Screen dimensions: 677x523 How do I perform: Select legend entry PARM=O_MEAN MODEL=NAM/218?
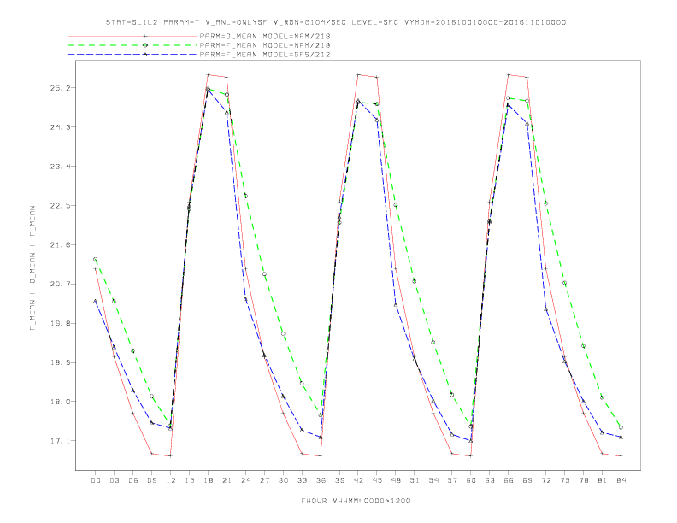pos(265,36)
